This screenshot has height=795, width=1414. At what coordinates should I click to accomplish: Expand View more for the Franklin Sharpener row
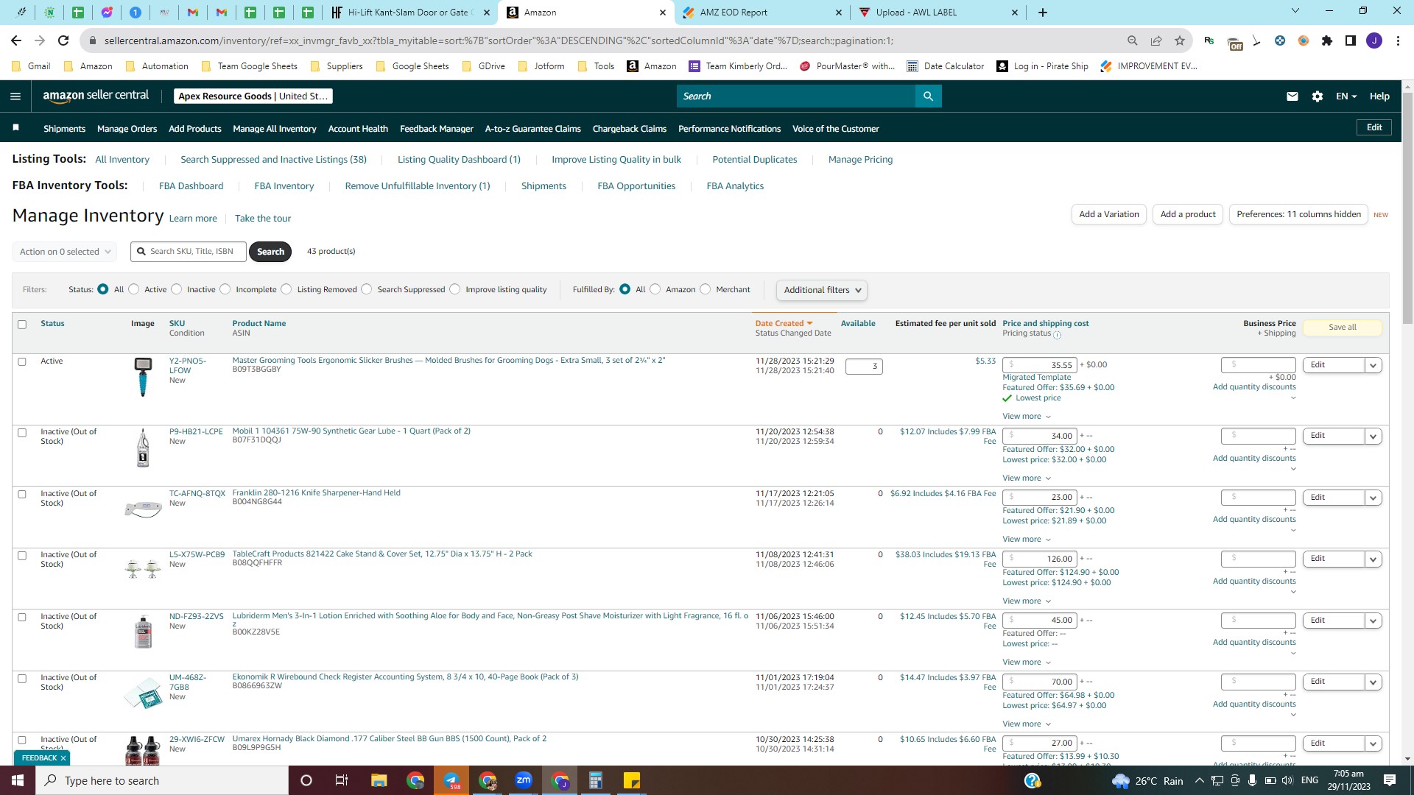[1027, 540]
